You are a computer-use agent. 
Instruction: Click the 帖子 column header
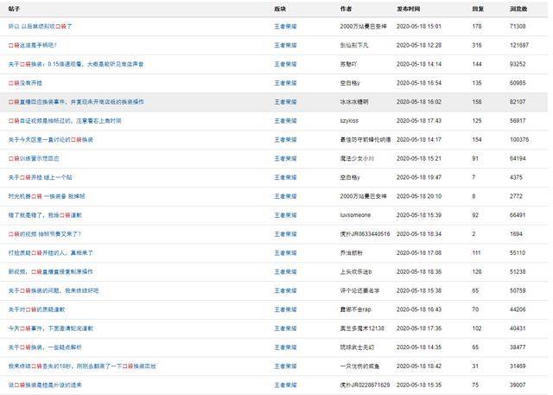click(x=14, y=9)
